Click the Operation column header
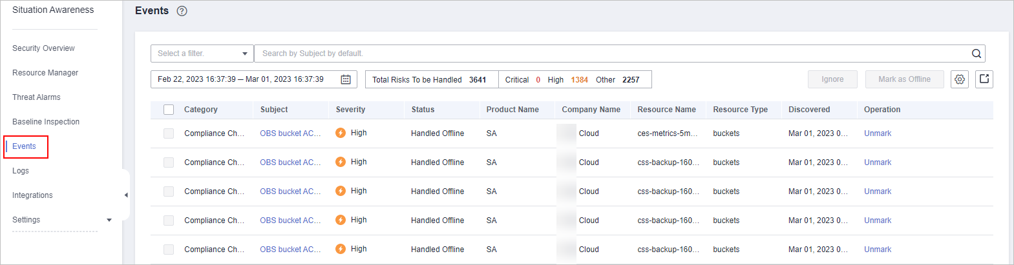The width and height of the screenshot is (1014, 265). [x=882, y=110]
